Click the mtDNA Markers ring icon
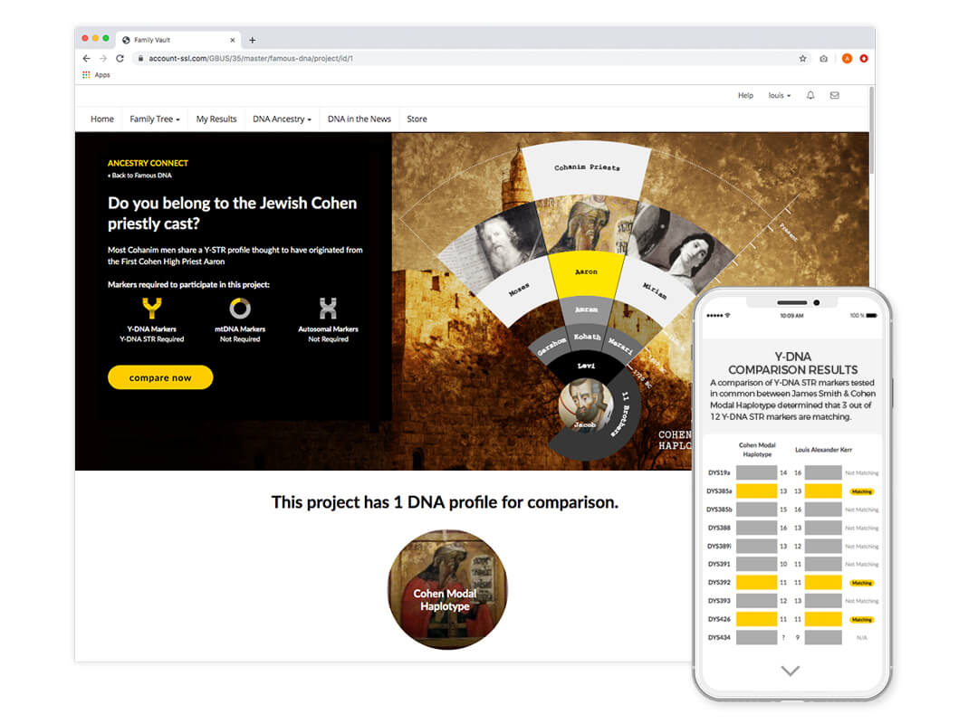This screenshot has width=978, height=724. coord(240,308)
